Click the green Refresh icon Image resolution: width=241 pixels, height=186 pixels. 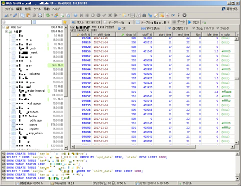click(x=48, y=15)
